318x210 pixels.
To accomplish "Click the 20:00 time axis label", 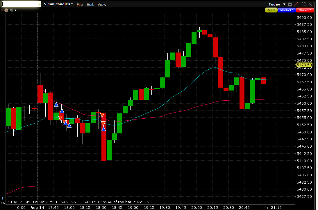I will 197,208.
